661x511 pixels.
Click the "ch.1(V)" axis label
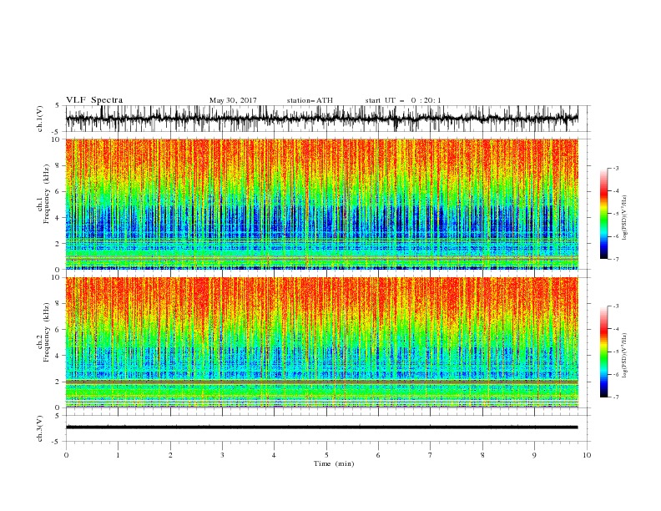point(40,119)
